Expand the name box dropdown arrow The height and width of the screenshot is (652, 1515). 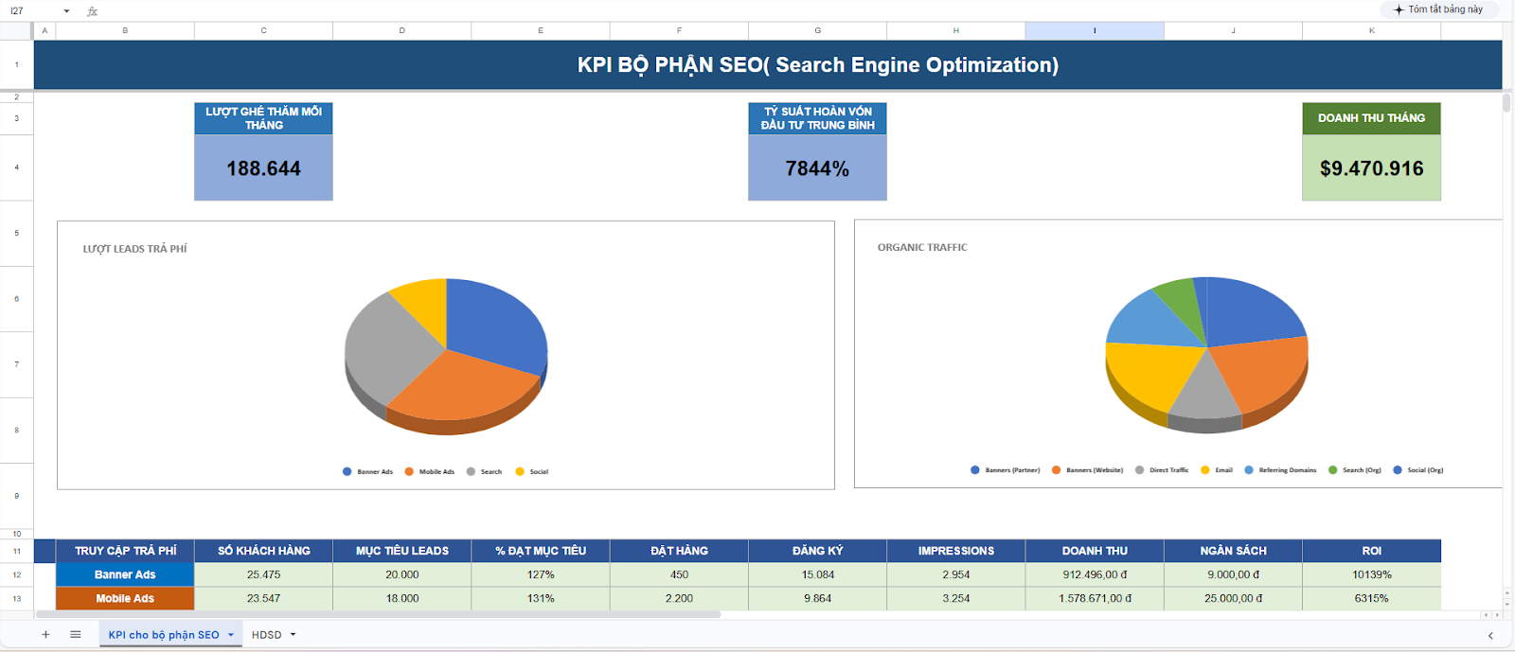[x=66, y=11]
